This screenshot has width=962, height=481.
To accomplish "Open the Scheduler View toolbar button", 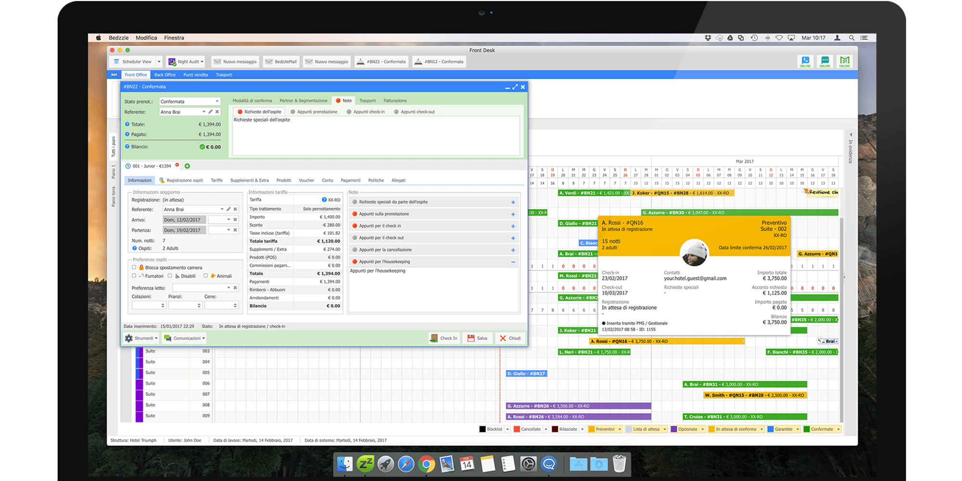I will coord(132,62).
